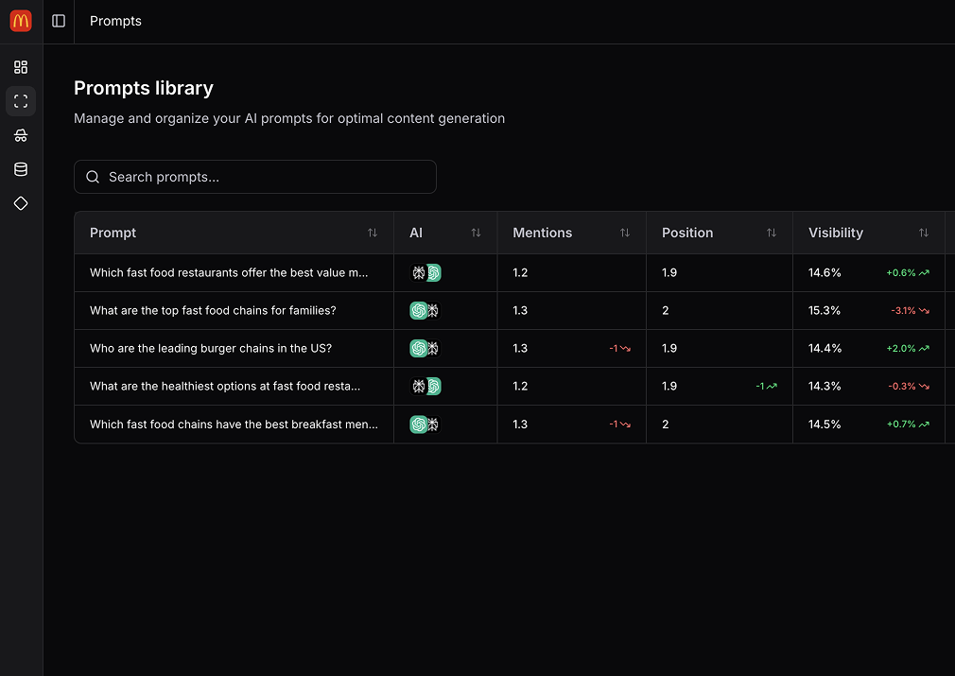The height and width of the screenshot is (676, 955).
Task: Switch to the Prompts header tab
Action: pyautogui.click(x=115, y=21)
